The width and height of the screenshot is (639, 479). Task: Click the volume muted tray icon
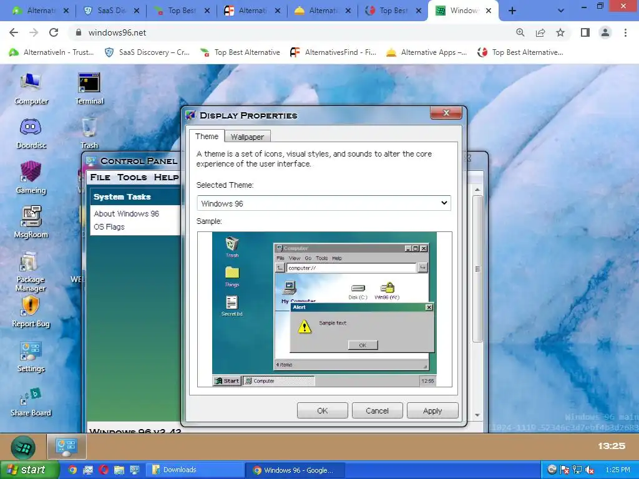(x=590, y=470)
